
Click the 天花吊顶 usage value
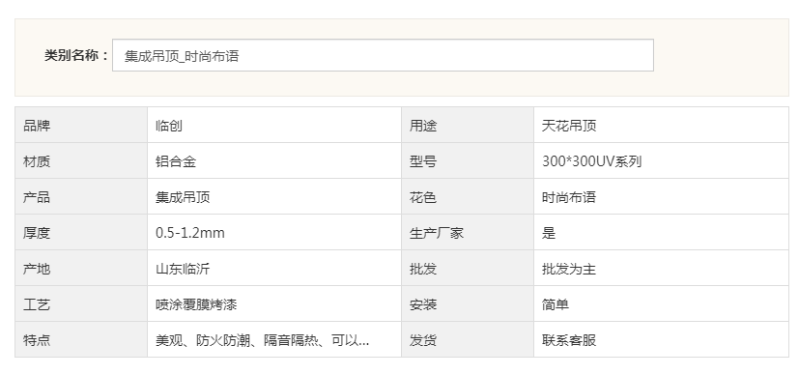pos(569,126)
